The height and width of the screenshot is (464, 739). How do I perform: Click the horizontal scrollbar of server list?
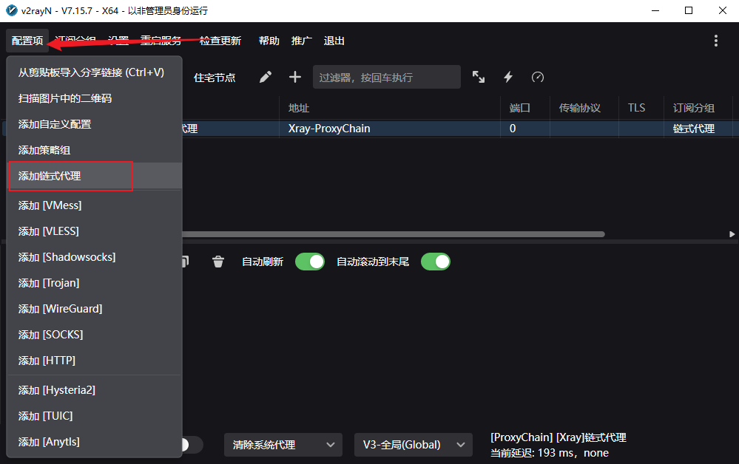point(393,234)
